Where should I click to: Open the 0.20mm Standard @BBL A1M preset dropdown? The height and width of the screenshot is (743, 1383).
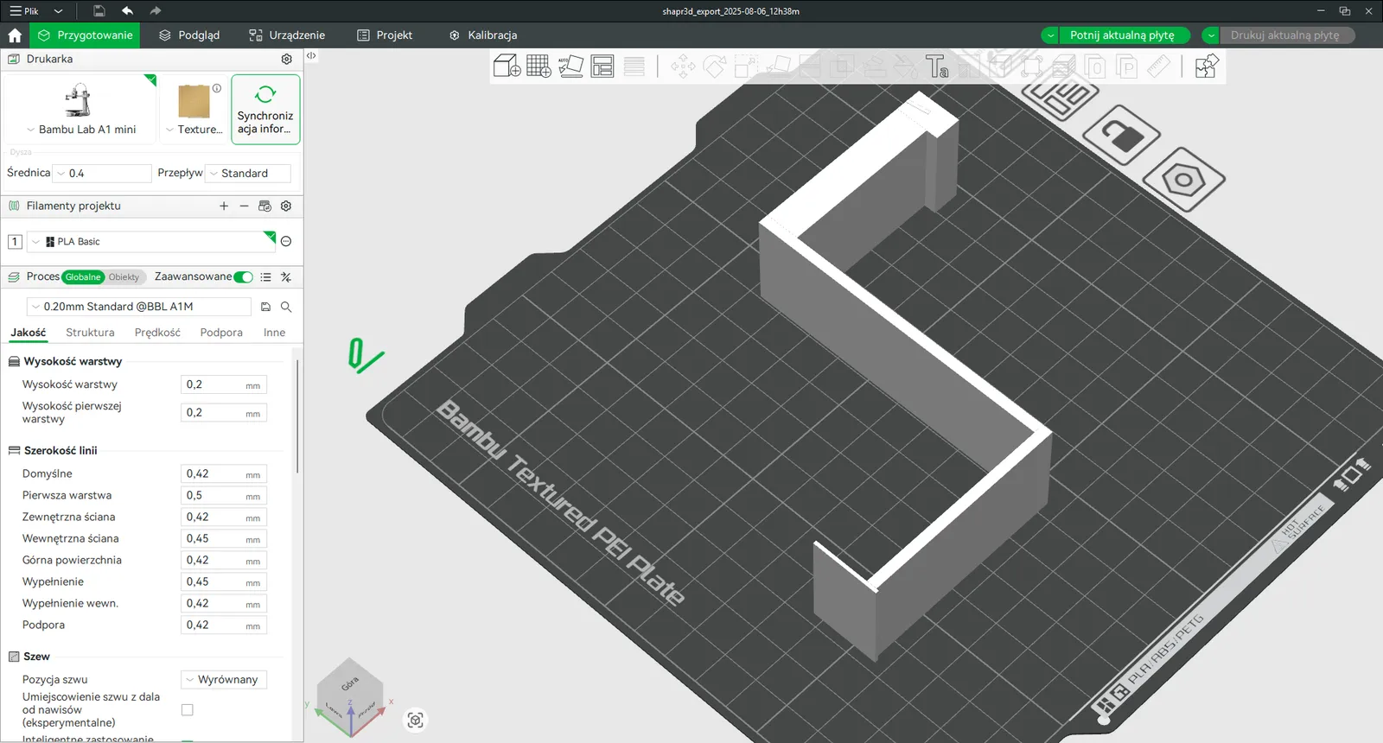coord(139,307)
